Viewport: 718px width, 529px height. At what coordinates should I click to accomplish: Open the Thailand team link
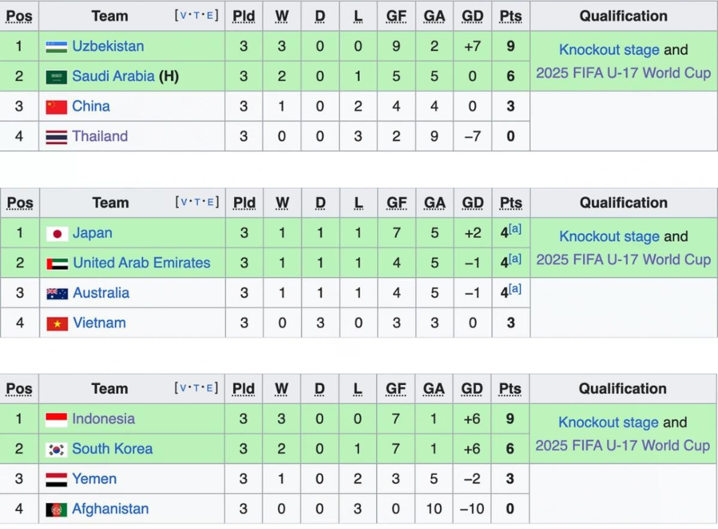(x=100, y=136)
